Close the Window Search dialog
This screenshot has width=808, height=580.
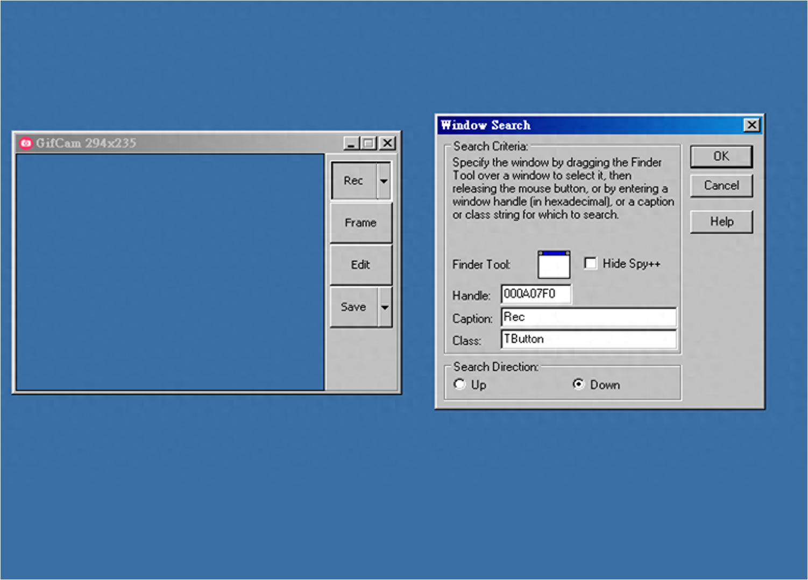click(752, 125)
